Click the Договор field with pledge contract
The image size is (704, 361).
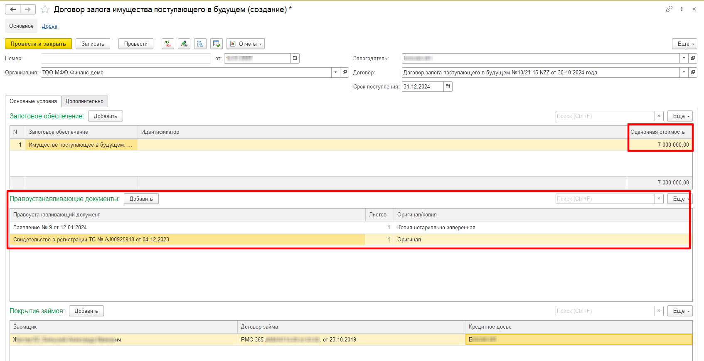coord(541,72)
